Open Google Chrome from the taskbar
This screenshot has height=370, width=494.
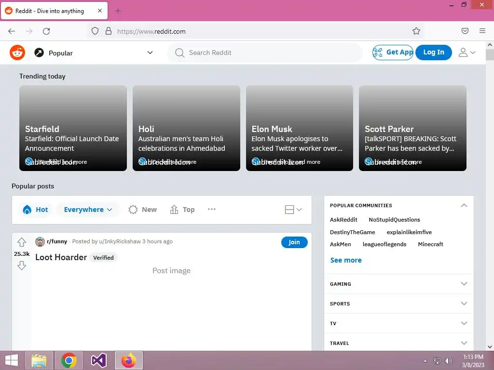tap(69, 360)
